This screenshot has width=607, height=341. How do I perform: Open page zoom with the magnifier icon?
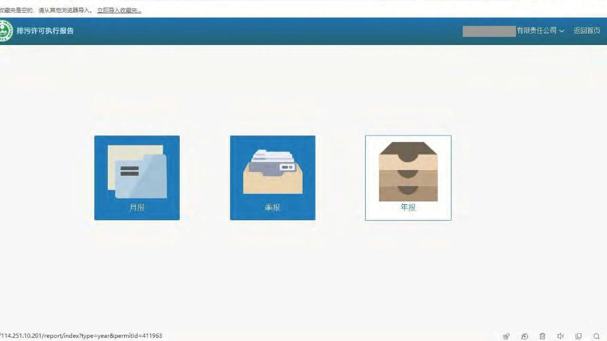click(x=597, y=336)
